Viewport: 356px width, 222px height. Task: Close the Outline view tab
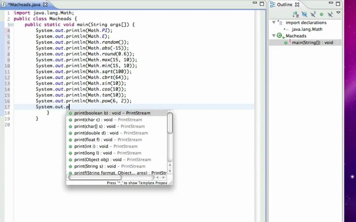[x=297, y=4]
